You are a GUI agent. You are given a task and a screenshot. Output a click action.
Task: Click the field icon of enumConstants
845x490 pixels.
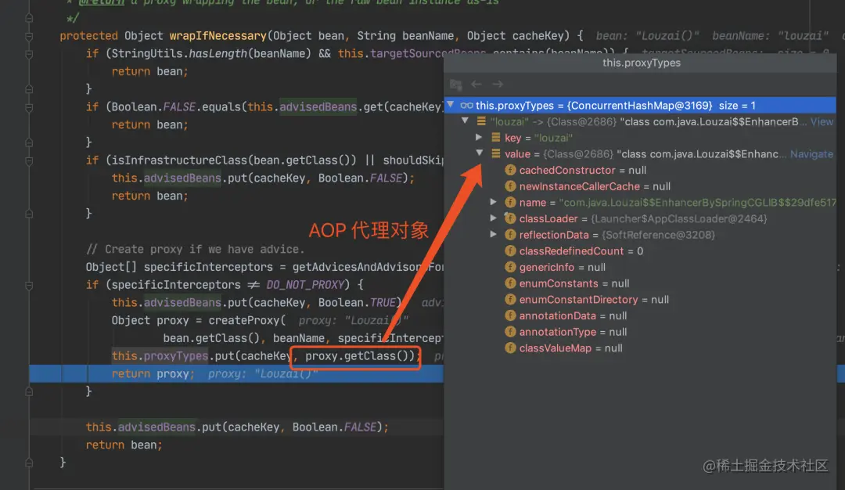510,283
